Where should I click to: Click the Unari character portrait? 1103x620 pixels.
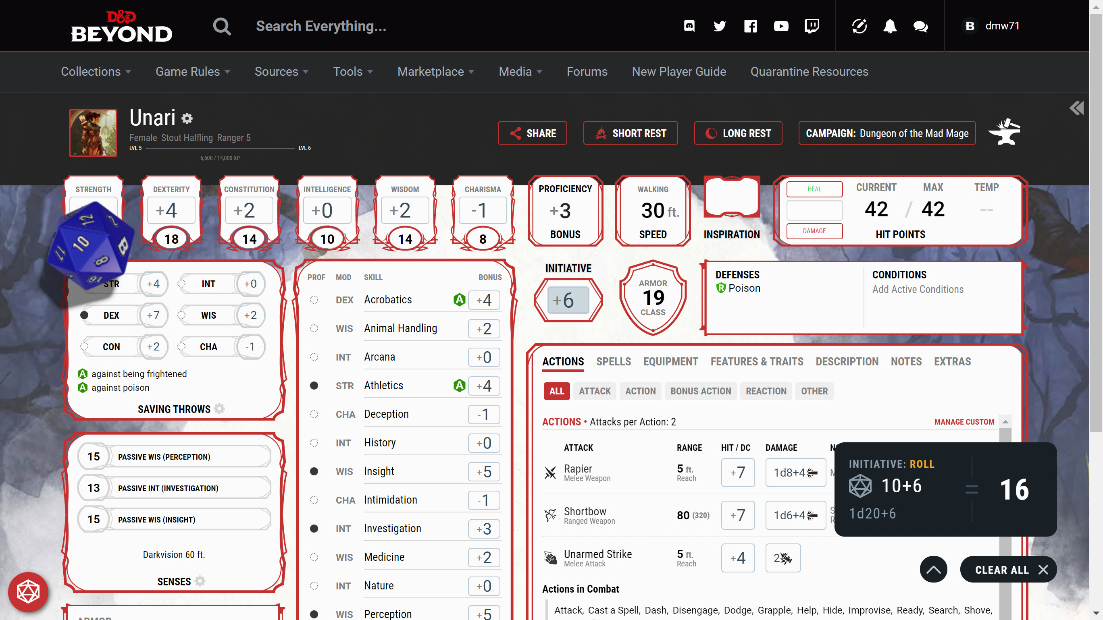click(x=93, y=133)
